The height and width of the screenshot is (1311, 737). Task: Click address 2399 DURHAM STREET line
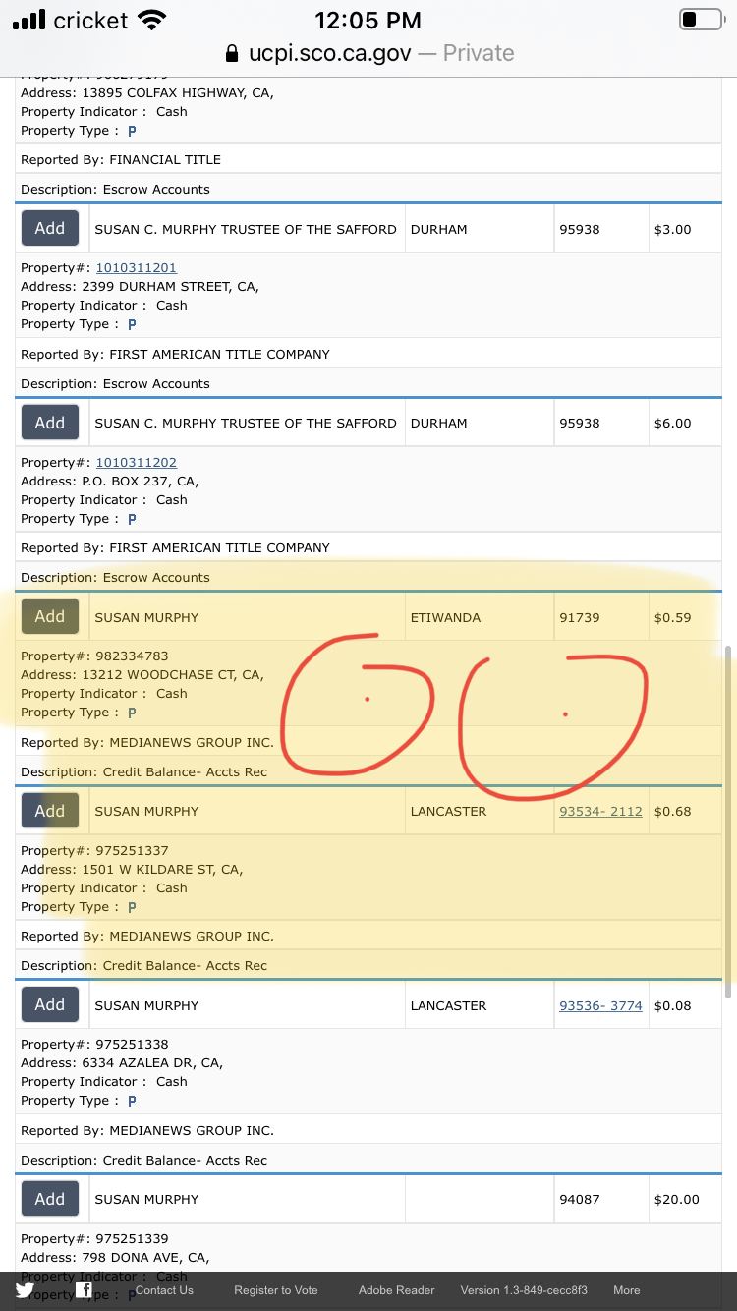pyautogui.click(x=140, y=286)
